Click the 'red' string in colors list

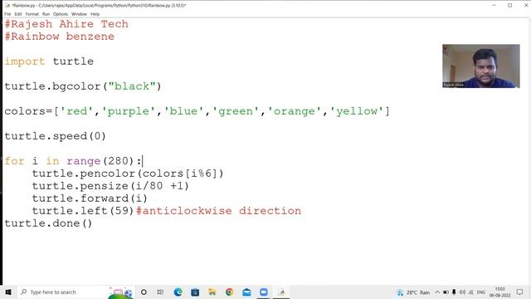click(76, 111)
